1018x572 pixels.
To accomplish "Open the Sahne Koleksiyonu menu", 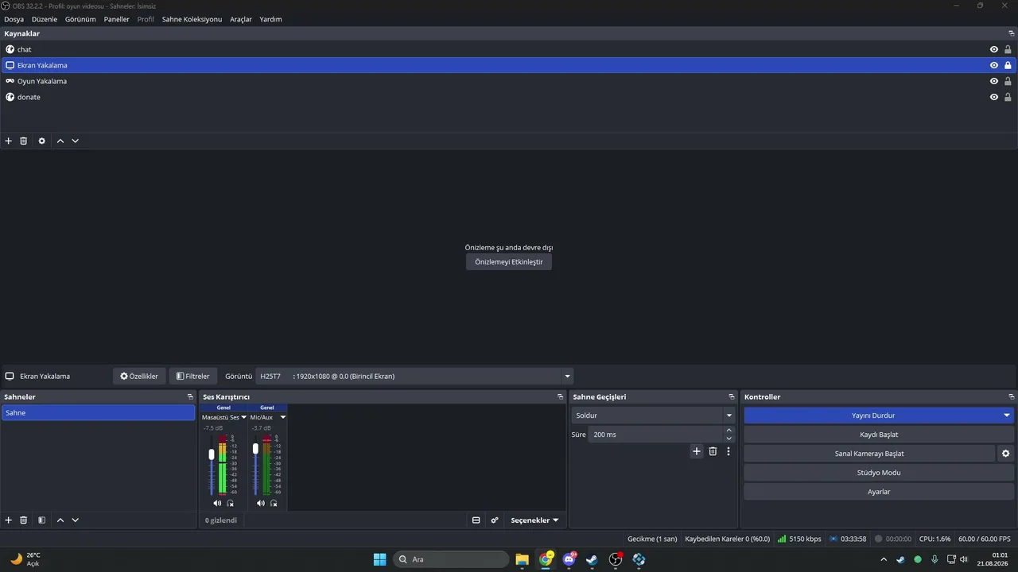I will tap(192, 19).
